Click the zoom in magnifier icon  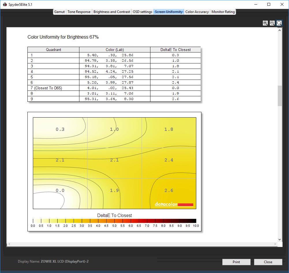coord(265,23)
